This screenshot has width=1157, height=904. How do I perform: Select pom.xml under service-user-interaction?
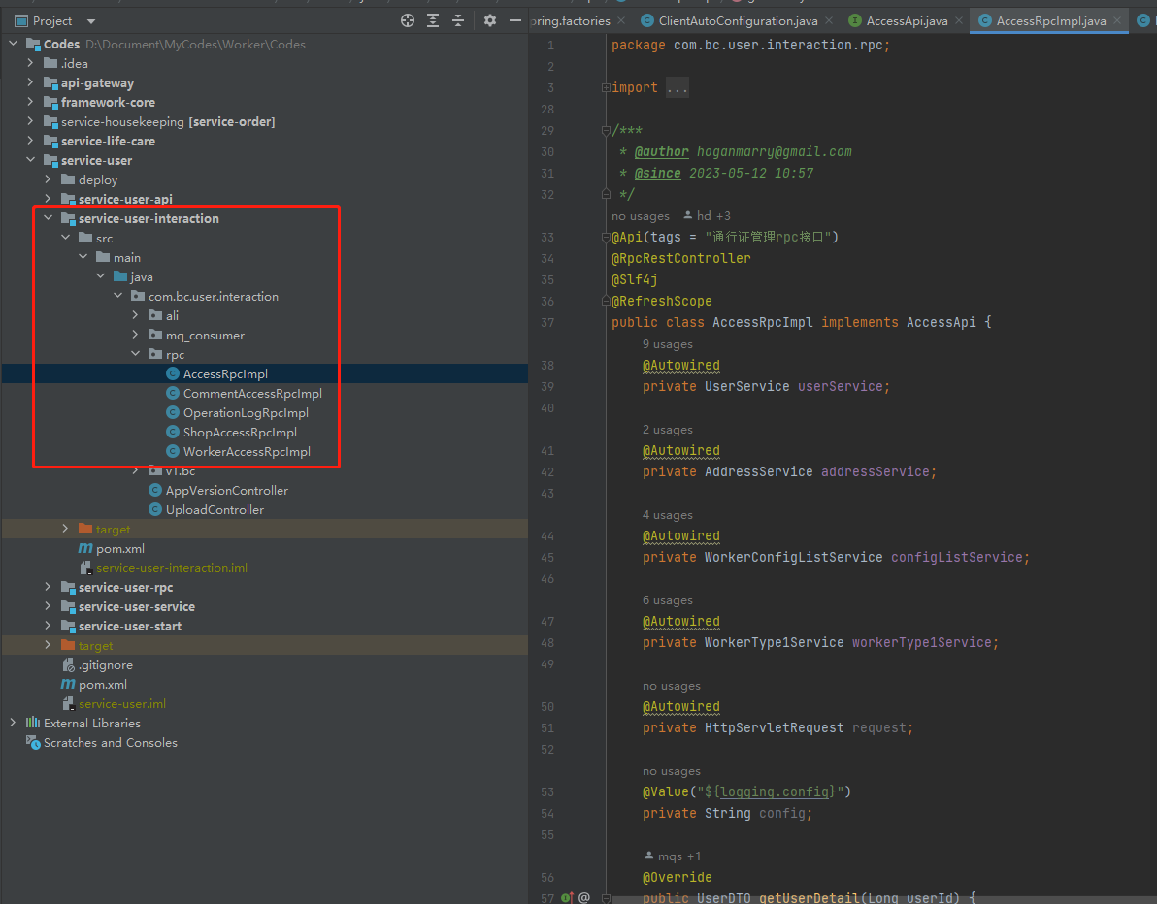click(119, 549)
